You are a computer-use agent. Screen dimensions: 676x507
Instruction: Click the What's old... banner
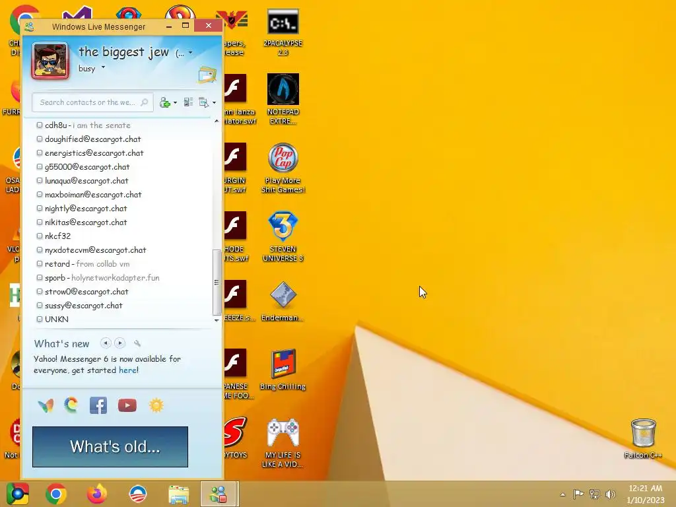[110, 447]
